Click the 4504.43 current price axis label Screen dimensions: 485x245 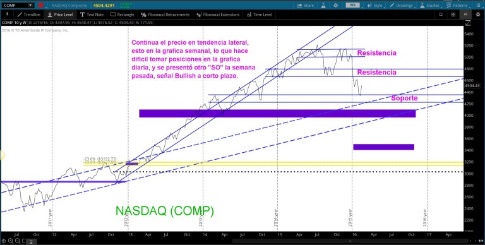point(472,86)
